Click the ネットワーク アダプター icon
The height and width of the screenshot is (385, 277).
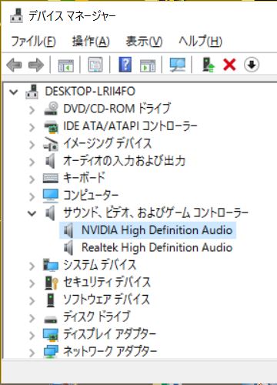[x=51, y=352]
